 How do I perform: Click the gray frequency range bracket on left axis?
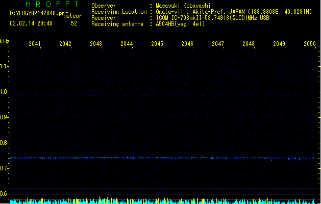tap(10, 143)
